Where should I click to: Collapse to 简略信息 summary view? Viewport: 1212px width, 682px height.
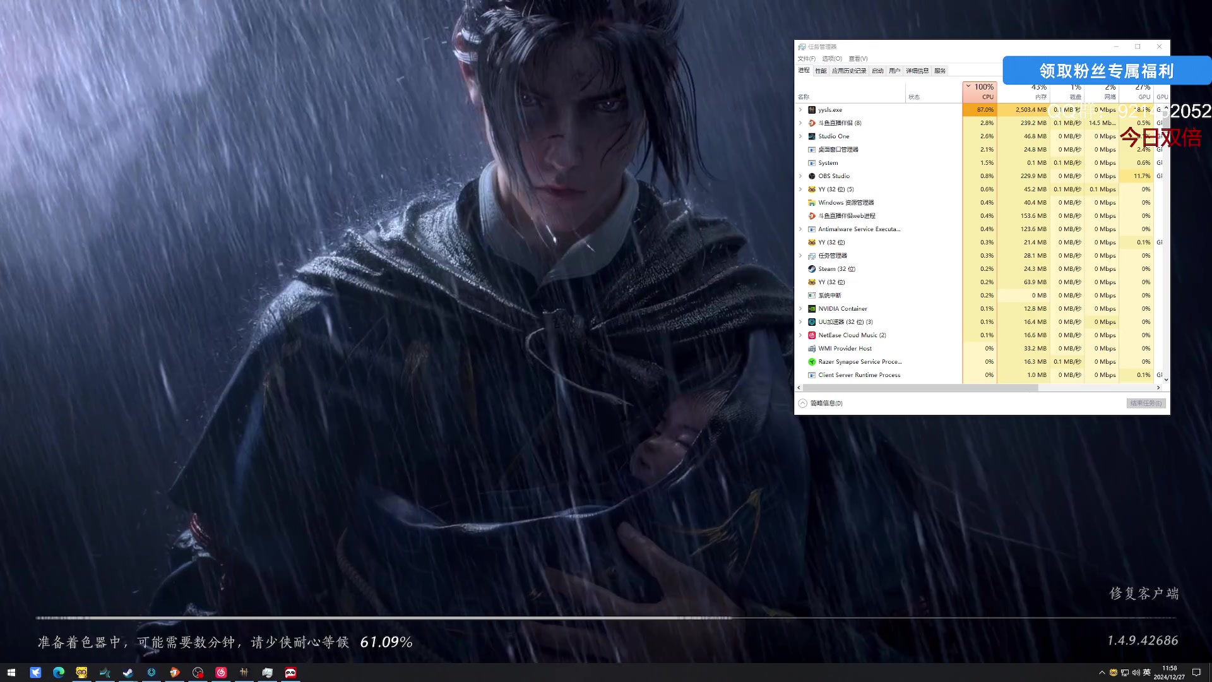click(x=821, y=403)
